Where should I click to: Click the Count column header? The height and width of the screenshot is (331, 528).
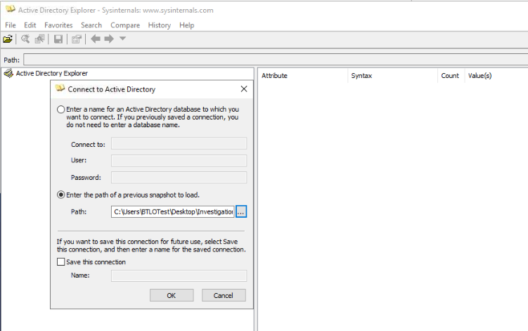pyautogui.click(x=451, y=76)
